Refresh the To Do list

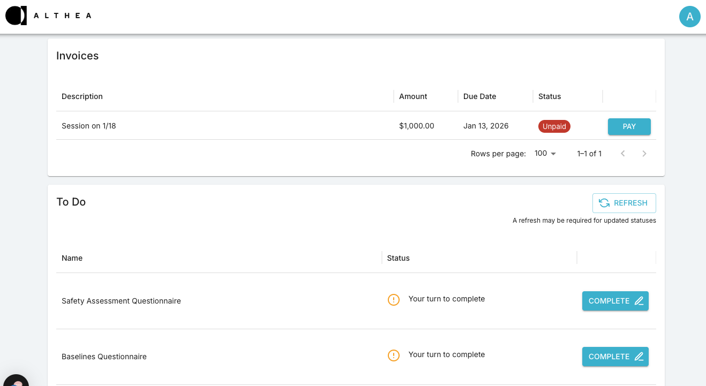pos(624,203)
